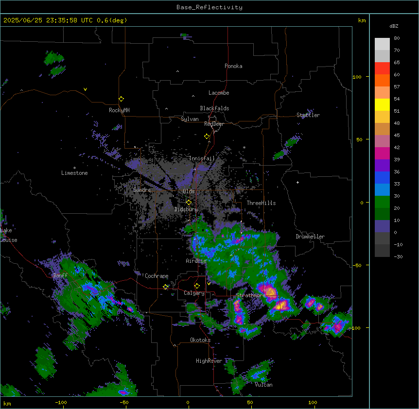The width and height of the screenshot is (419, 409).
Task: Click the yellow diamond marker above RockyMH
Action: pyautogui.click(x=121, y=99)
